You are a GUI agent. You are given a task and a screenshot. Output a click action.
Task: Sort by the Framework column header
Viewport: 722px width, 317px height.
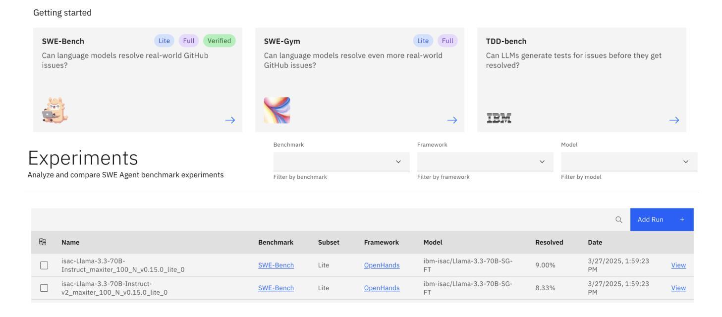[x=381, y=242]
